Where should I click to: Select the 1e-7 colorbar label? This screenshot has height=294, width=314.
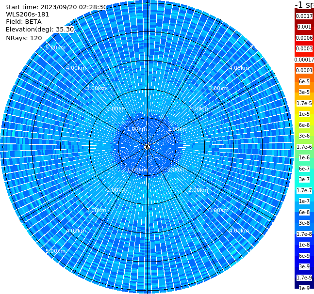304,201
